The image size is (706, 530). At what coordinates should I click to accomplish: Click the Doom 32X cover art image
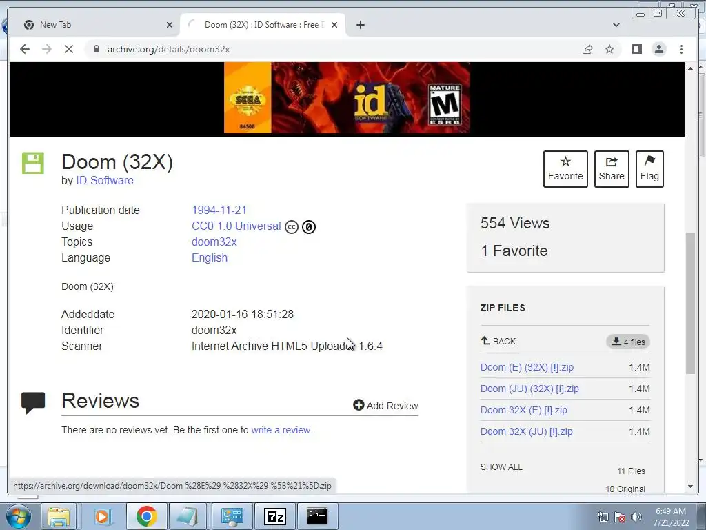(347, 98)
